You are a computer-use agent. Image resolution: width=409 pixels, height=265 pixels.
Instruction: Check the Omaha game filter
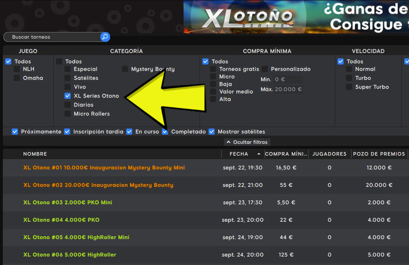click(16, 78)
